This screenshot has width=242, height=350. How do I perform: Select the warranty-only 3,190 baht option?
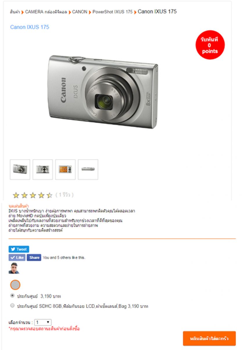tap(12, 295)
